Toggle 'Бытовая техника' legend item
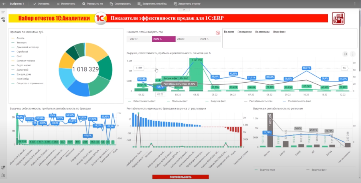Screen dimensions: 361x183 tap(23, 61)
